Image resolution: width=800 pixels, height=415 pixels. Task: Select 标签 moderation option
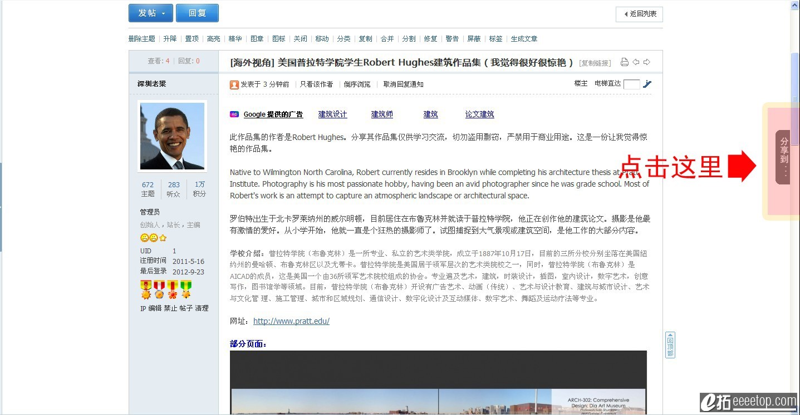[496, 39]
